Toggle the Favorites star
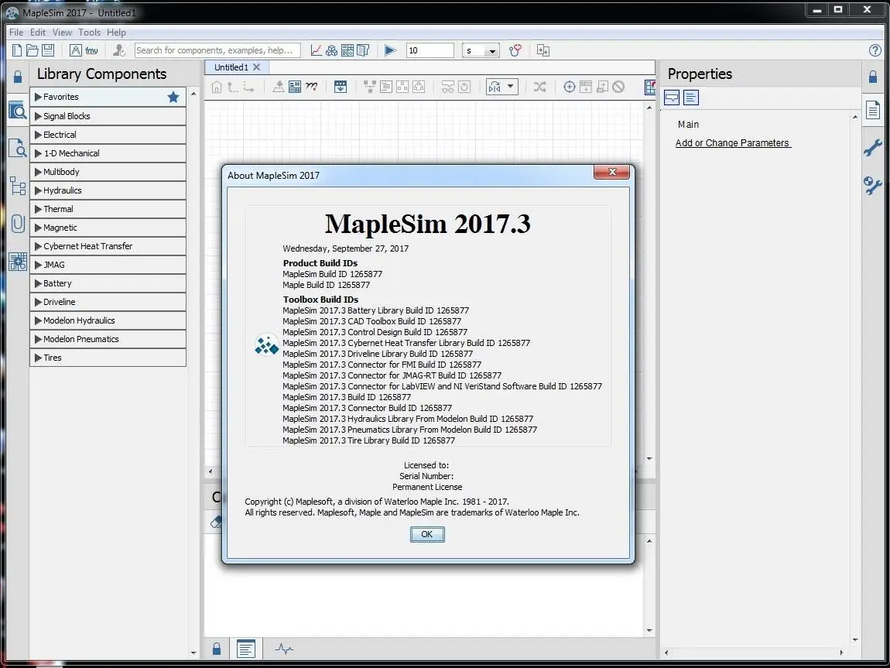 173,97
